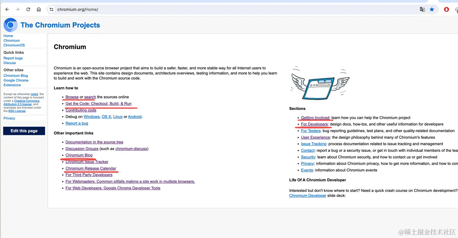Click the 'Quick links' sidebar heading
Image resolution: width=458 pixels, height=238 pixels.
click(14, 52)
